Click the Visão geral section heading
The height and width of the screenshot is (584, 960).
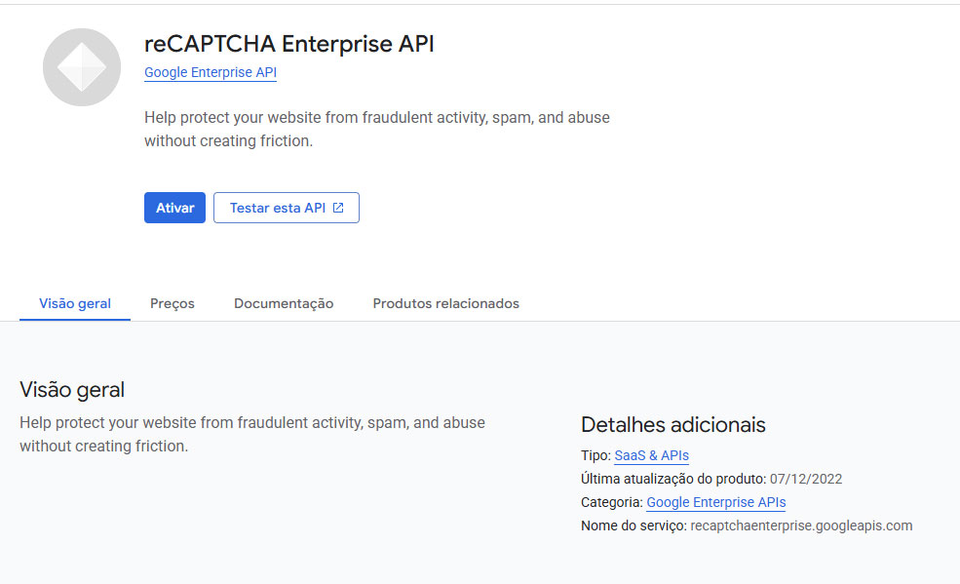click(x=72, y=390)
